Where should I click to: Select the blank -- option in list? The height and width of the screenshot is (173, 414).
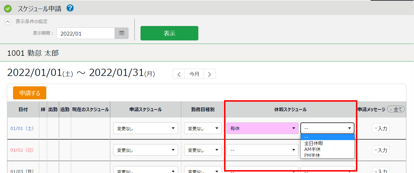[327, 137]
